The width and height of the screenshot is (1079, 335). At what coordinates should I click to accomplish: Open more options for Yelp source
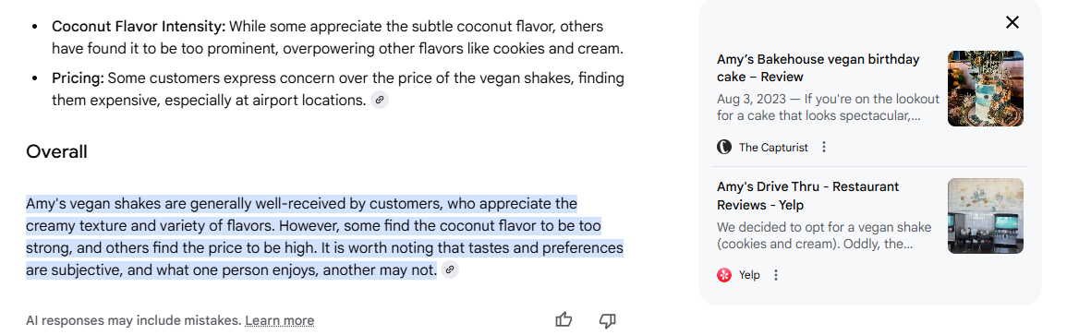776,275
